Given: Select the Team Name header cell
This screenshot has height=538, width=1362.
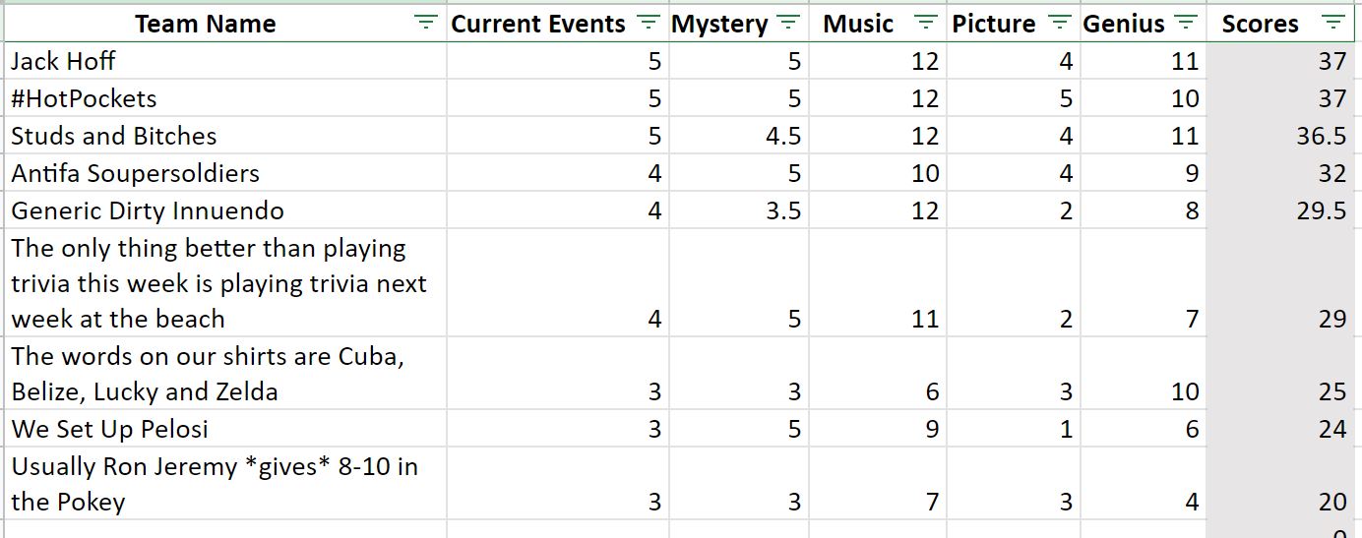Looking at the screenshot, I should click(225, 24).
